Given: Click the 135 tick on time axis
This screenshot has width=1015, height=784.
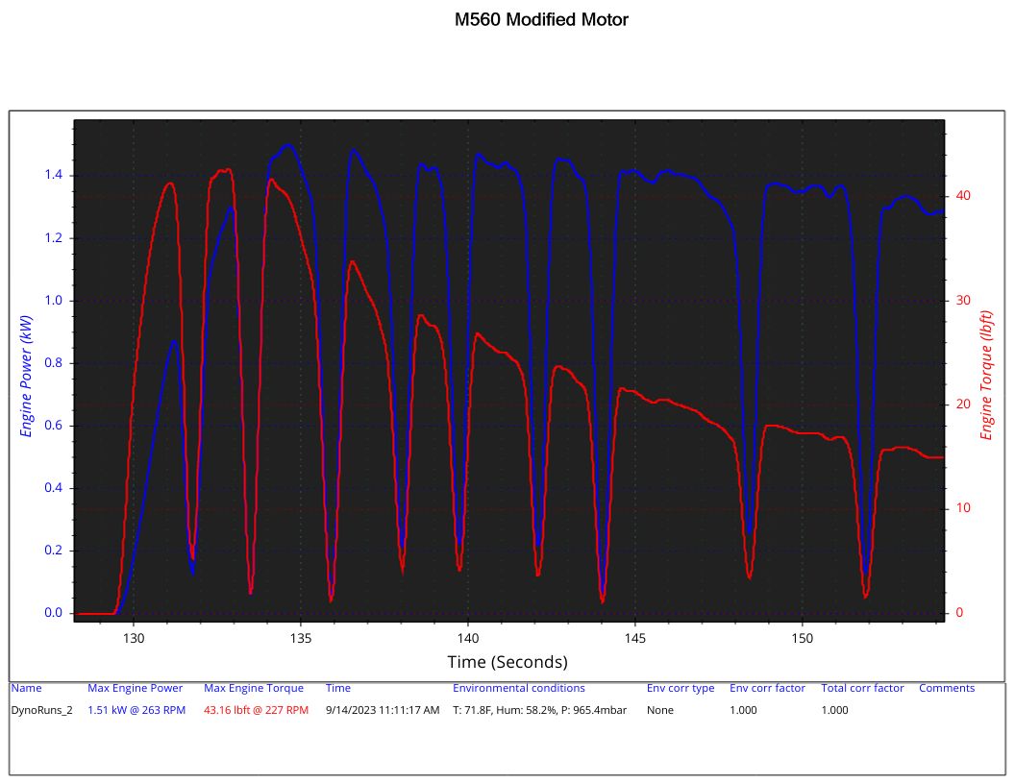Looking at the screenshot, I should 300,639.
